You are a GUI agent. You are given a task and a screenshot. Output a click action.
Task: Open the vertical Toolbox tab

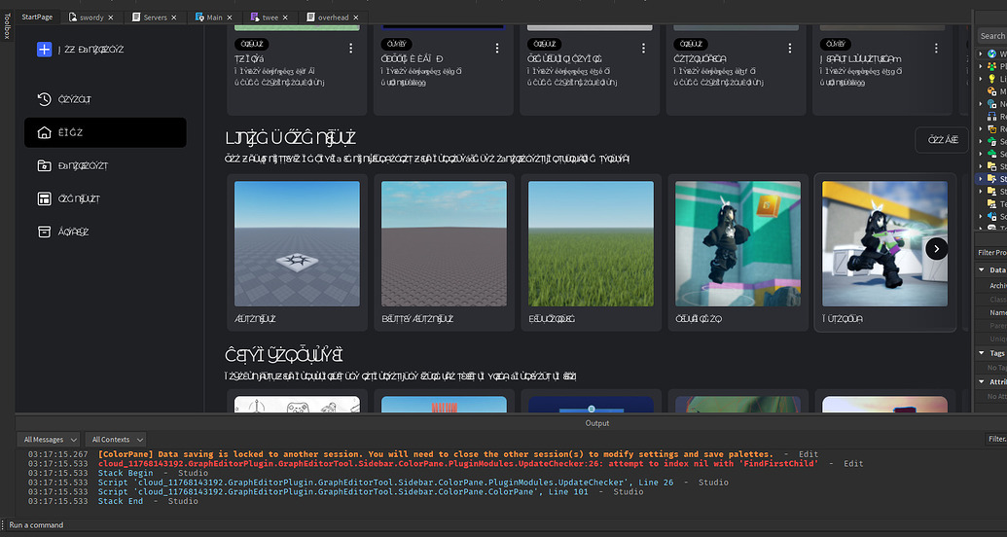(7, 25)
